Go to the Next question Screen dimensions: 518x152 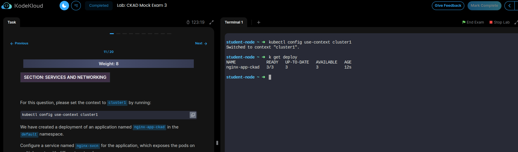click(201, 44)
